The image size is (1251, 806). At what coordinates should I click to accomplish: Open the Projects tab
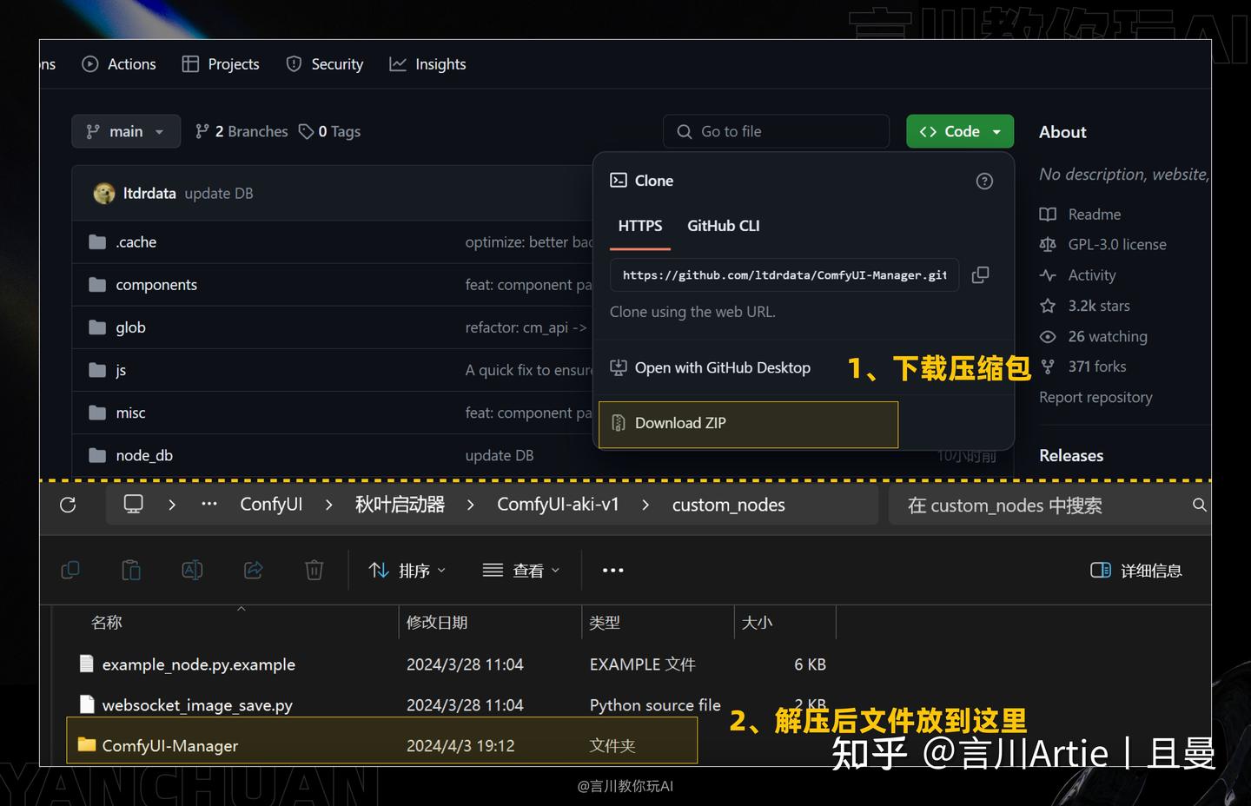(221, 64)
